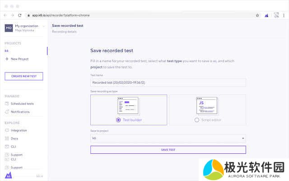Select the Test builder radio button

[118, 120]
